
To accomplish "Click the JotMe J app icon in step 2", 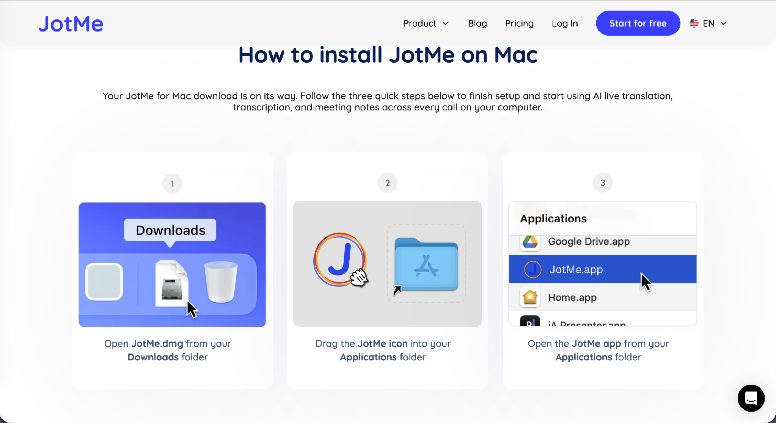I will tap(340, 259).
